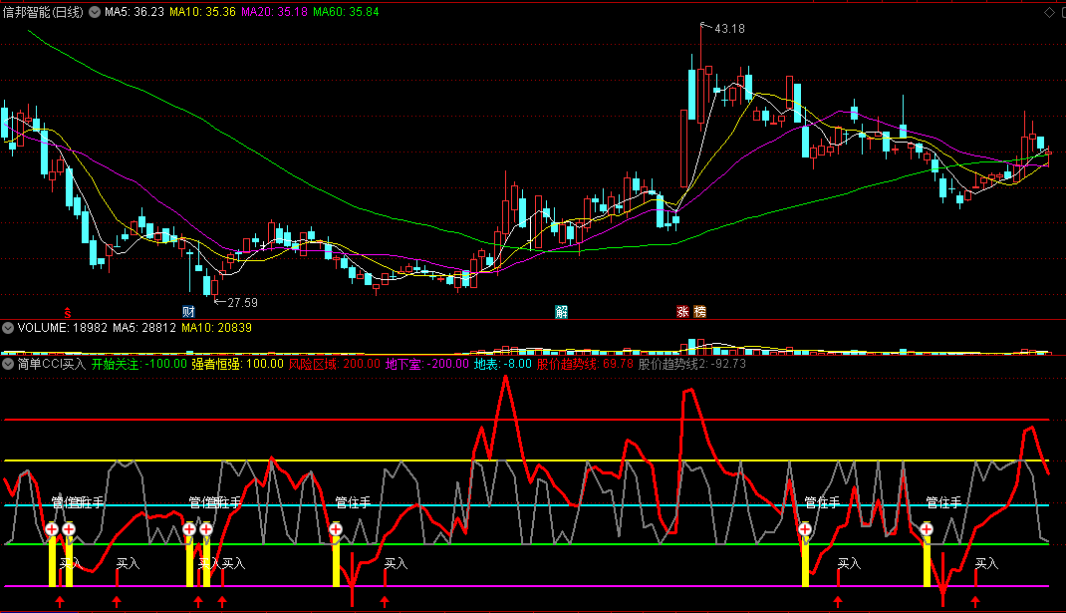The image size is (1066, 613).
Task: Click the 27.59 low price label
Action: [x=242, y=303]
